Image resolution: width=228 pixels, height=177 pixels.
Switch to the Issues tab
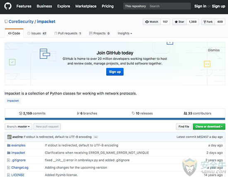pyautogui.click(x=37, y=33)
